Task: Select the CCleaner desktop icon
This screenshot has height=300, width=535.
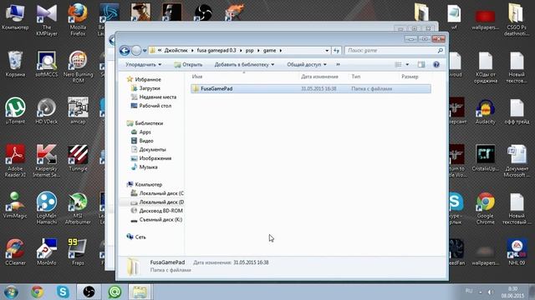Action: coord(15,252)
